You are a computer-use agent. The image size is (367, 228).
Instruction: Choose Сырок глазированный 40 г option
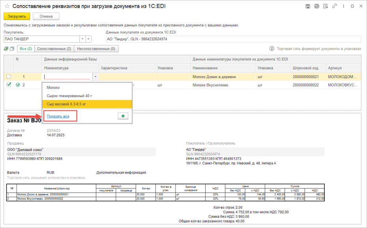coord(87,96)
